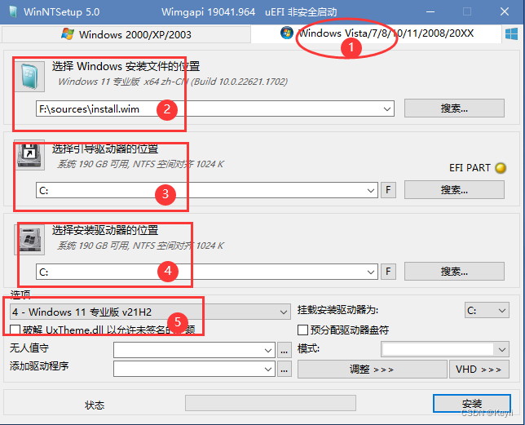Select the Windows Vista/7/8/10/11/2008/20XX tab
This screenshot has height=425, width=525.
coord(376,33)
